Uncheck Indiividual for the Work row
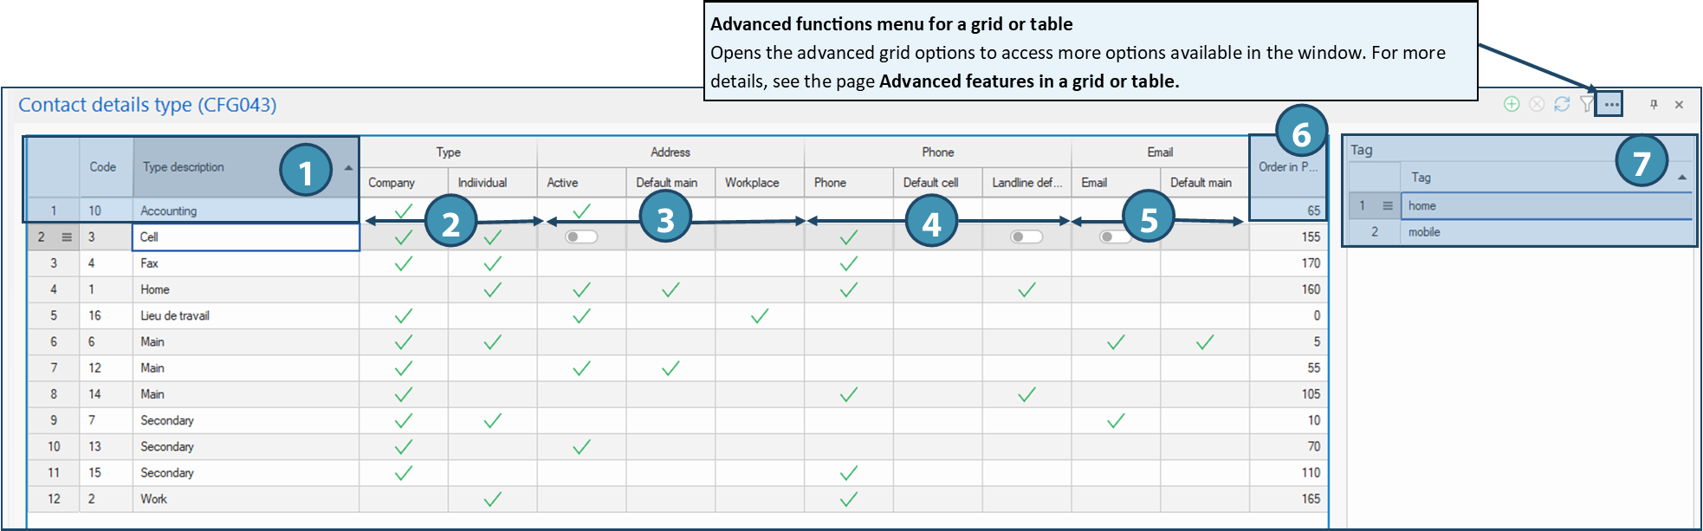 pos(492,499)
